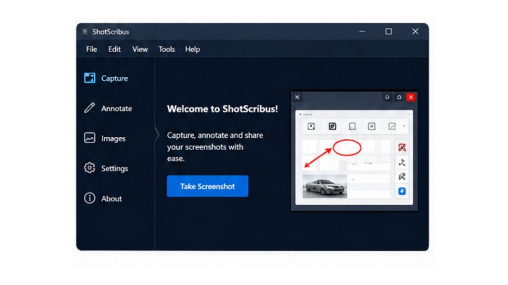508x285 pixels.
Task: Click the fifth toolbar icon in the preview
Action: (392, 126)
